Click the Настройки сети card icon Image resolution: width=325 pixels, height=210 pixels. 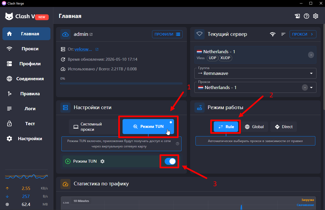65,108
